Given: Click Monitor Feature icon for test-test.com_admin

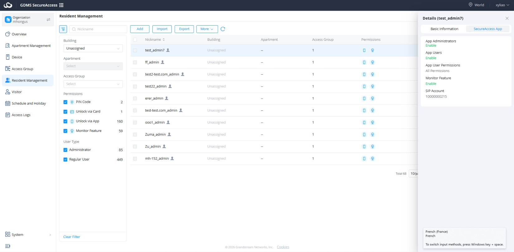Looking at the screenshot, I should (x=372, y=110).
